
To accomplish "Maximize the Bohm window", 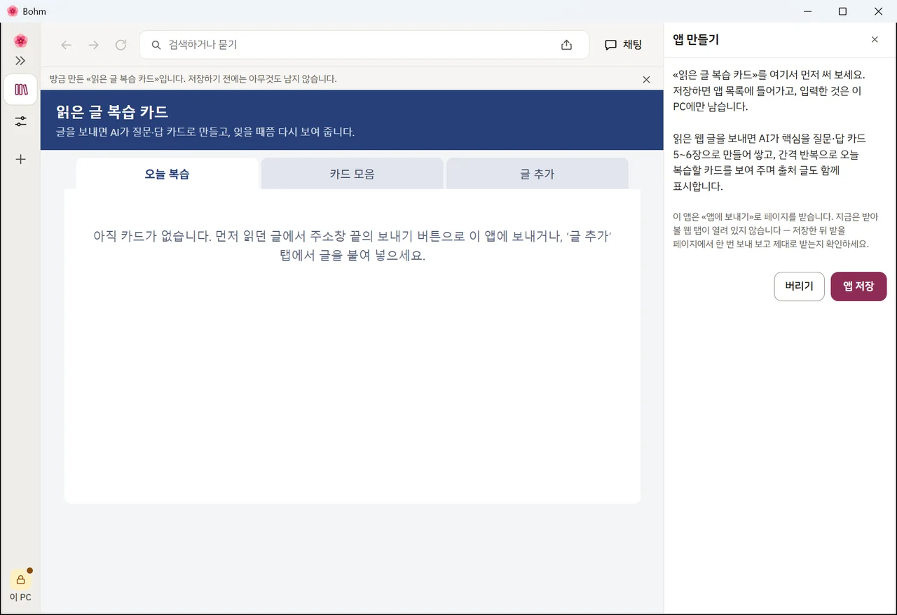I will pyautogui.click(x=843, y=11).
